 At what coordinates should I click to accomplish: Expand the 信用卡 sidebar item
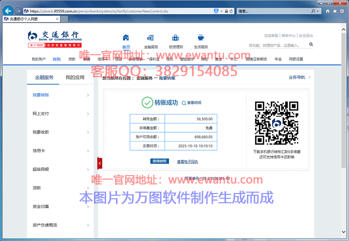click(88, 151)
